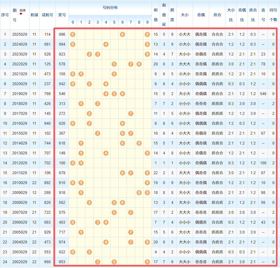This screenshot has width=280, height=268.
Task: Click orange ball 2 in row 2003029
Action: click(x=89, y=252)
